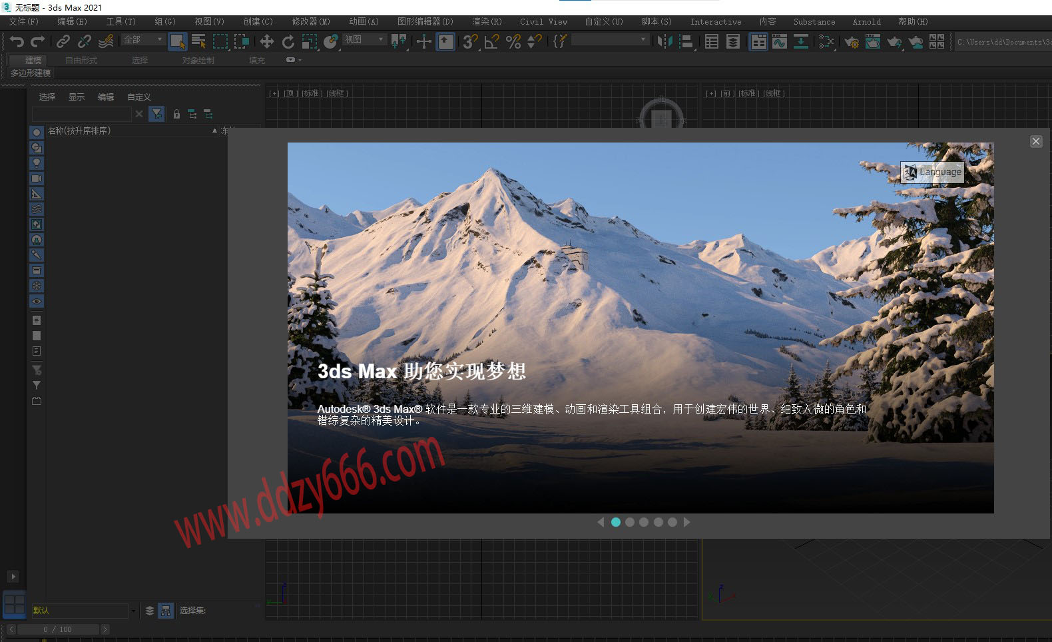Image resolution: width=1052 pixels, height=642 pixels.
Task: Open the Scene Explorer 选择 menu
Action: (47, 97)
